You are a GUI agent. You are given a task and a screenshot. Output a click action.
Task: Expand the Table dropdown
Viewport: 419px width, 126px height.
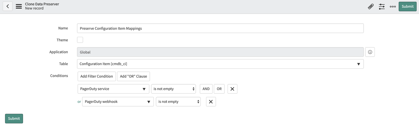pos(220,64)
